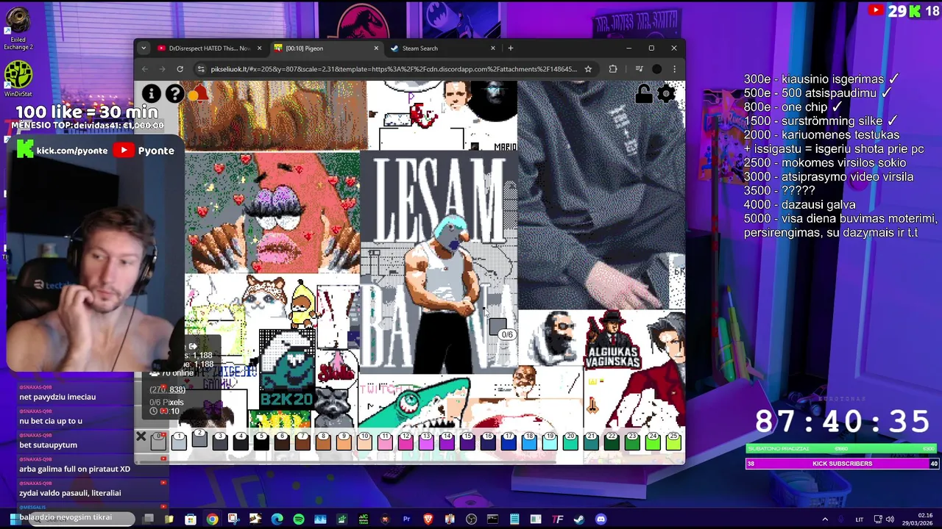Open Brave browser from the taskbar
Image resolution: width=942 pixels, height=529 pixels.
pyautogui.click(x=428, y=519)
